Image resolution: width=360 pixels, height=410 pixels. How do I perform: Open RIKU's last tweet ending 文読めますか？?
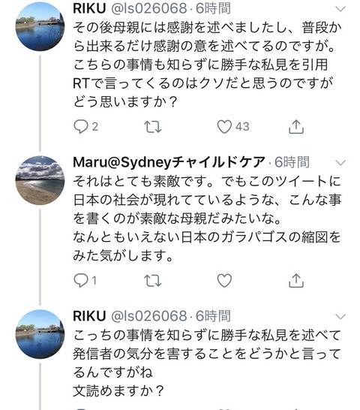pyautogui.click(x=207, y=363)
